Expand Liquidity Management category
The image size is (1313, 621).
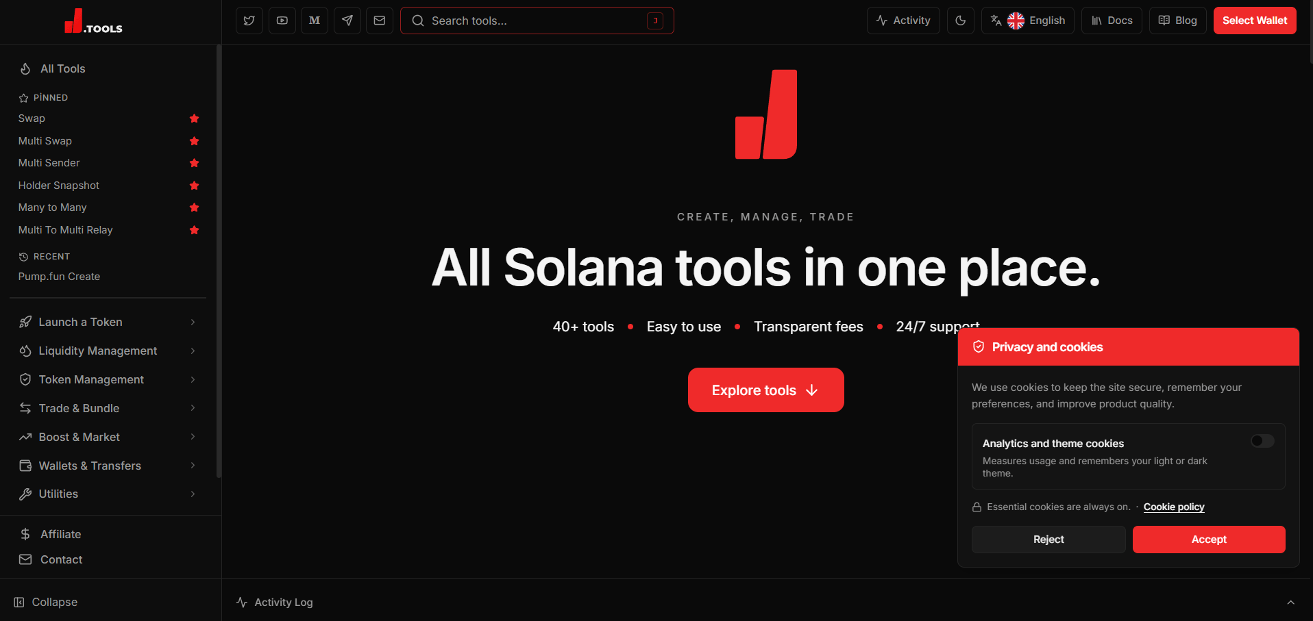108,351
